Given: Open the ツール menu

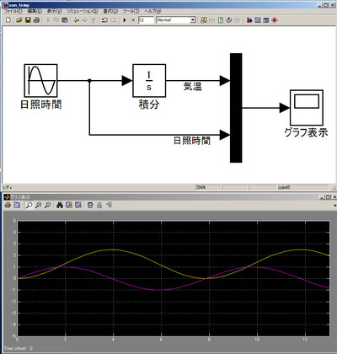Looking at the screenshot, I should 131,11.
